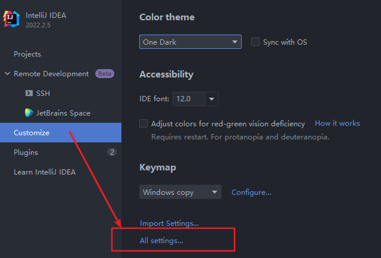Viewport: 381px width, 258px height.
Task: Click the Accessibility heading
Action: [x=167, y=74]
